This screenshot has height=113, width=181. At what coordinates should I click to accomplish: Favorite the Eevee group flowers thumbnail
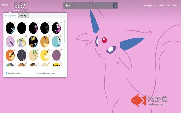(x=26, y=36)
